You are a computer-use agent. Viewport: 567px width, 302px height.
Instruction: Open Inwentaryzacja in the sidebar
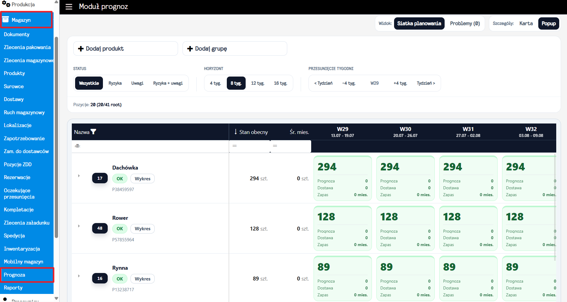coord(22,249)
